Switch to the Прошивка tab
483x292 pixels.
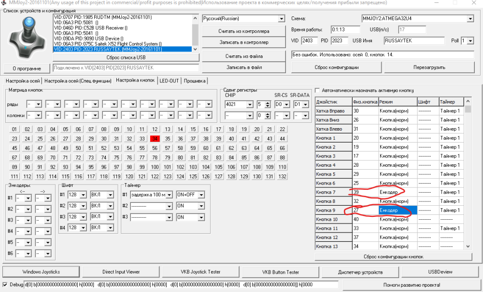(195, 80)
